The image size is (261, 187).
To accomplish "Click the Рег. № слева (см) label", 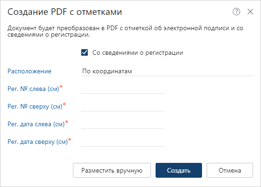I will click(x=33, y=89).
